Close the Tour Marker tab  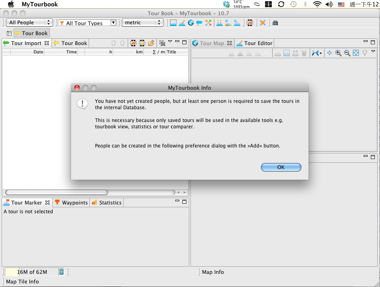(x=47, y=202)
